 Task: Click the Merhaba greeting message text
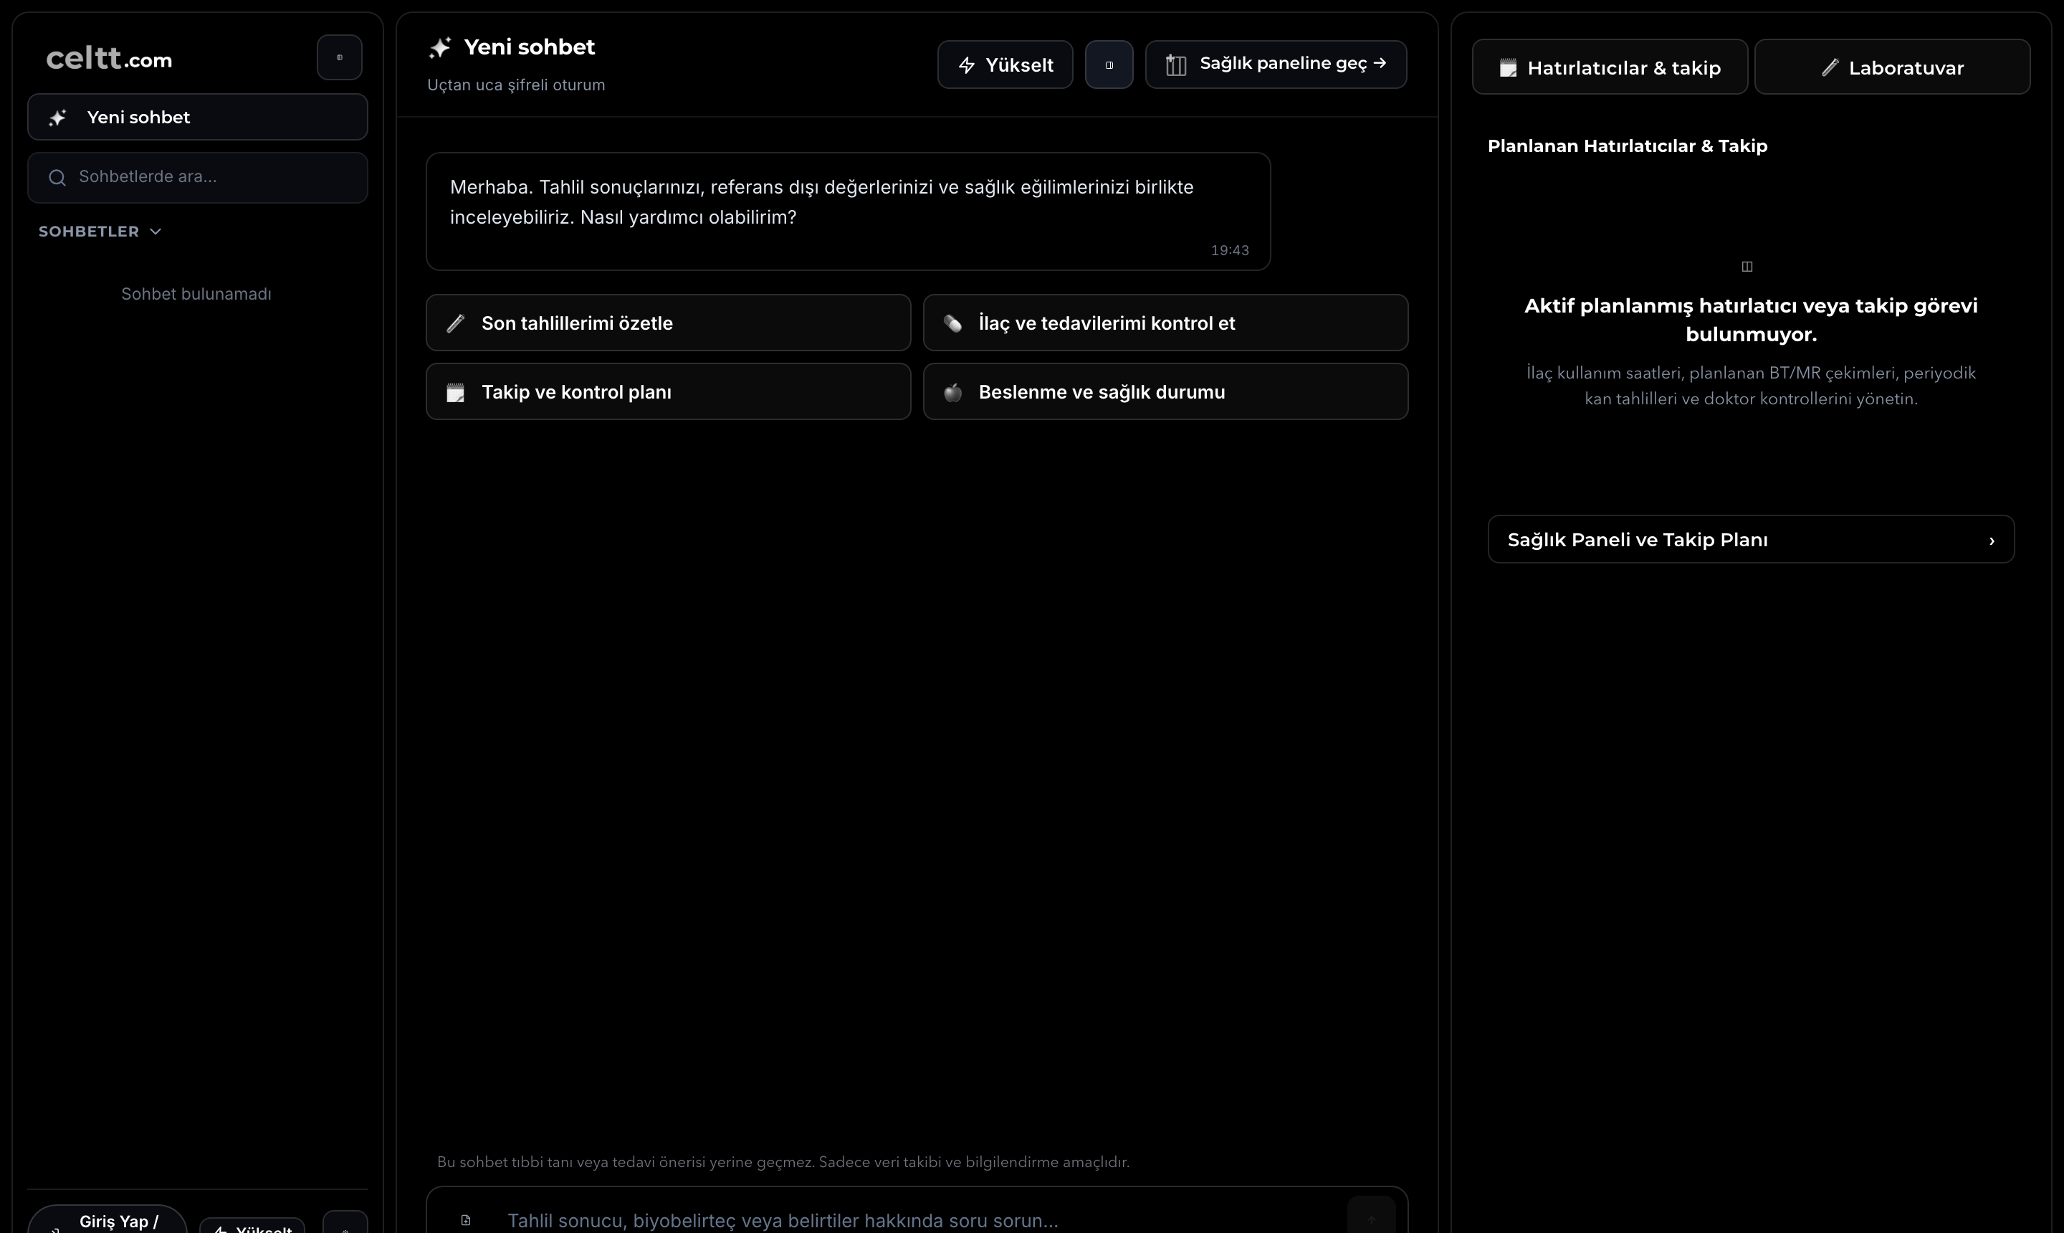(x=821, y=202)
